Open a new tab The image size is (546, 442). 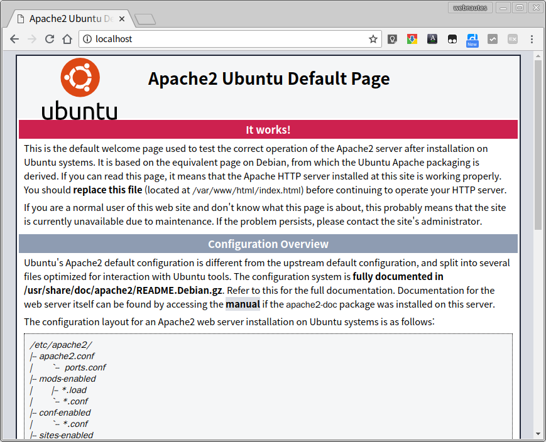click(x=145, y=19)
